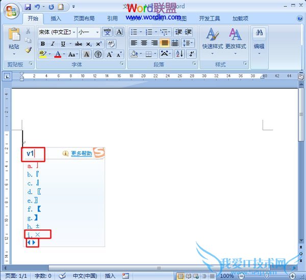Click language status 中文(中国)
The image size is (306, 280).
click(x=85, y=276)
